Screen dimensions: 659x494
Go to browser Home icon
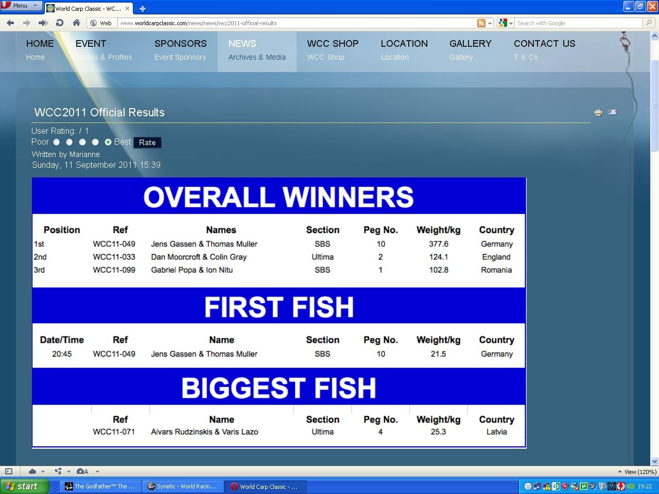[76, 23]
